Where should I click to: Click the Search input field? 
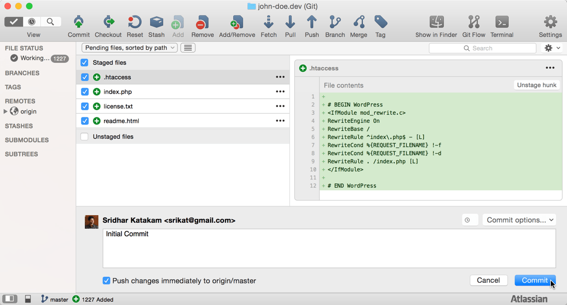[x=482, y=48]
